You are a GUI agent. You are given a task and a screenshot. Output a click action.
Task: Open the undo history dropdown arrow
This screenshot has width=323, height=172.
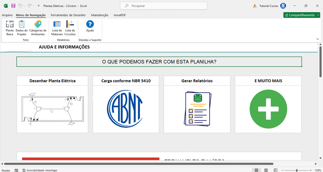pos(24,6)
